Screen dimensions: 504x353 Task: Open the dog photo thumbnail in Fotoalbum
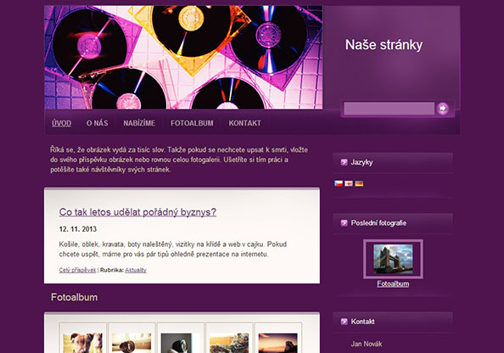pyautogui.click(x=83, y=343)
